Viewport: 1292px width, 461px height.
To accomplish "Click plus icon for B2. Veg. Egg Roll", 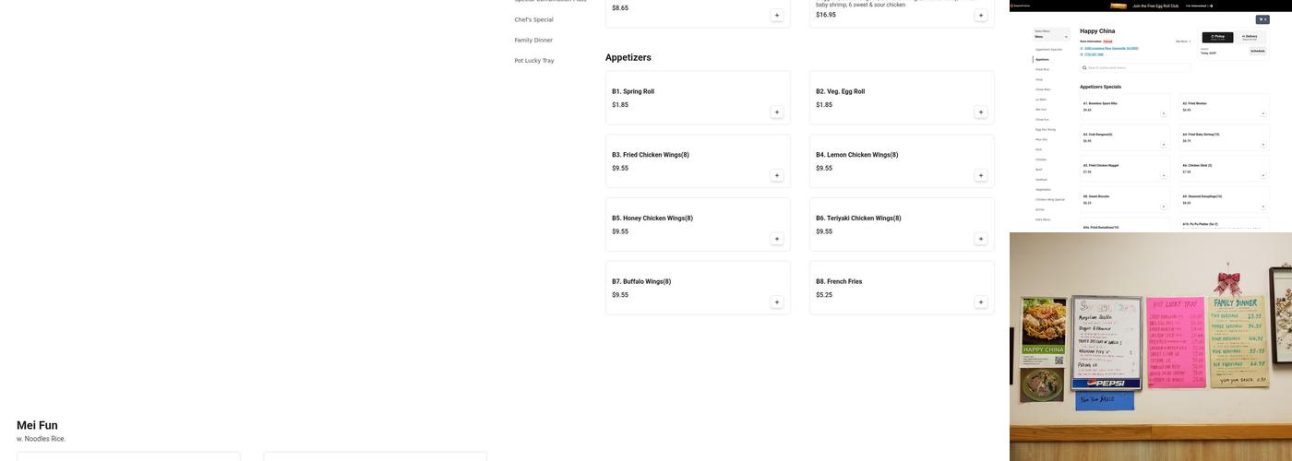I will [980, 112].
